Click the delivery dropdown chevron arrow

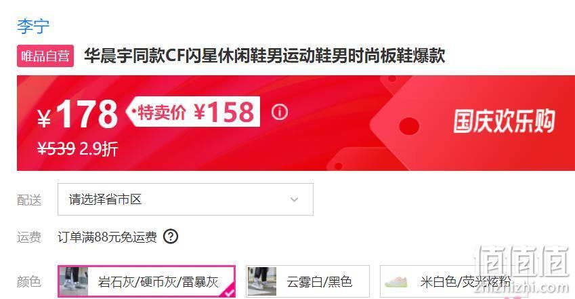tap(294, 200)
